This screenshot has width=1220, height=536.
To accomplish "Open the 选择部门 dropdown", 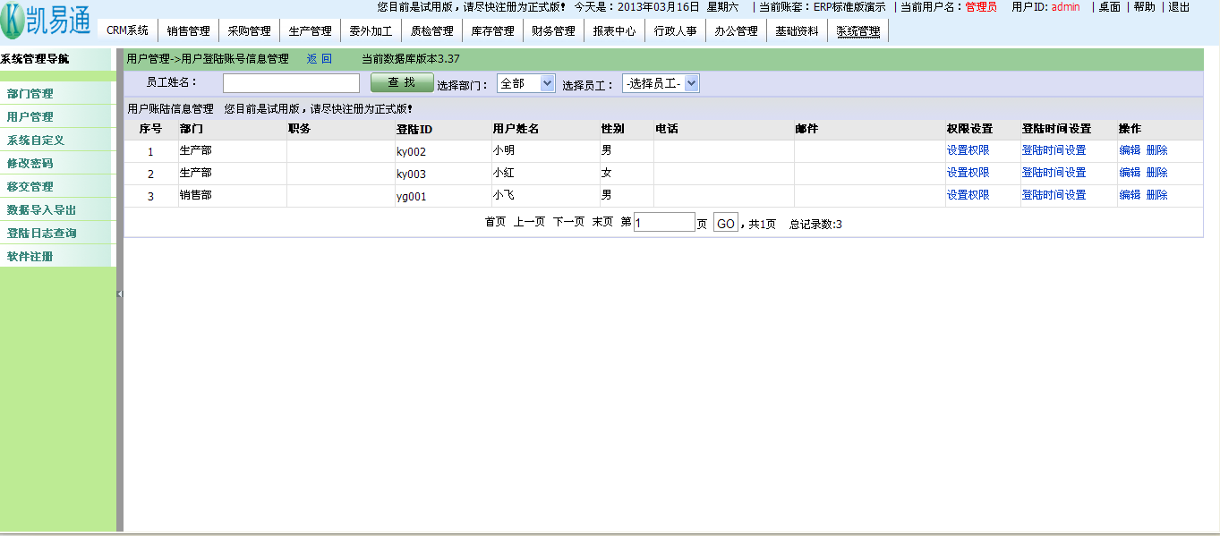I will tap(526, 83).
